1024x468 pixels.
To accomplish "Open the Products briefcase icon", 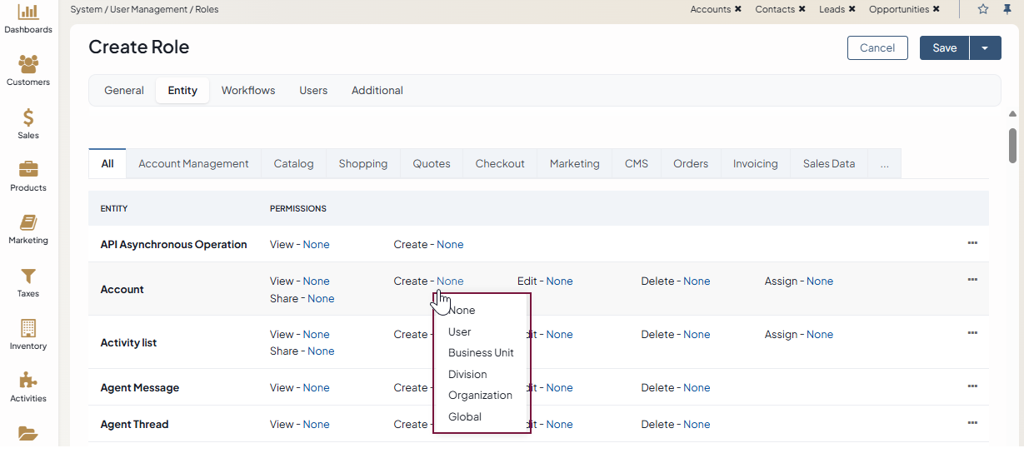I will coord(28,170).
